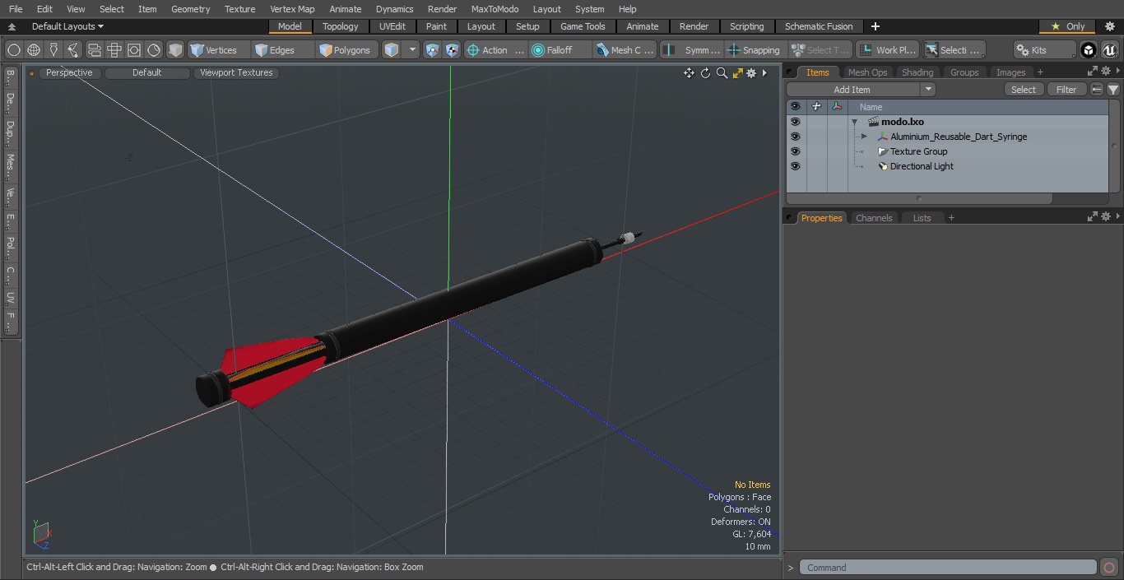Click the layout settings gear at top right

click(x=1109, y=26)
